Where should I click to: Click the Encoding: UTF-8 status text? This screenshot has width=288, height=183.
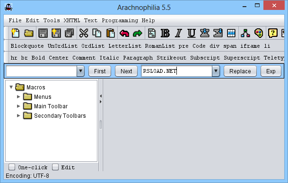point(27,176)
